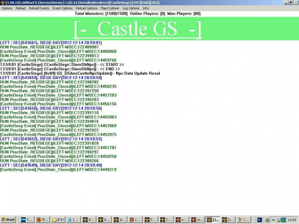
Task: Switch to Firefox in the taskbar
Action: [x=44, y=220]
